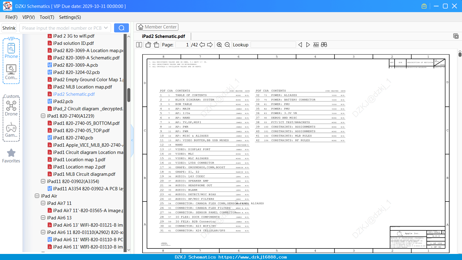The image size is (462, 260).
Task: Open the briefcase icon in the title bar
Action: (424, 6)
